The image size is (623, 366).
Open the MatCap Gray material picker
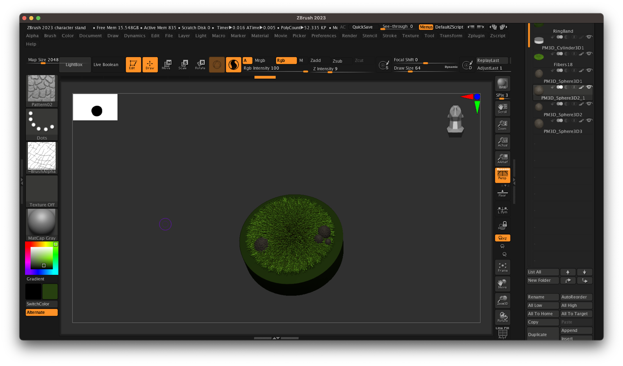point(42,225)
